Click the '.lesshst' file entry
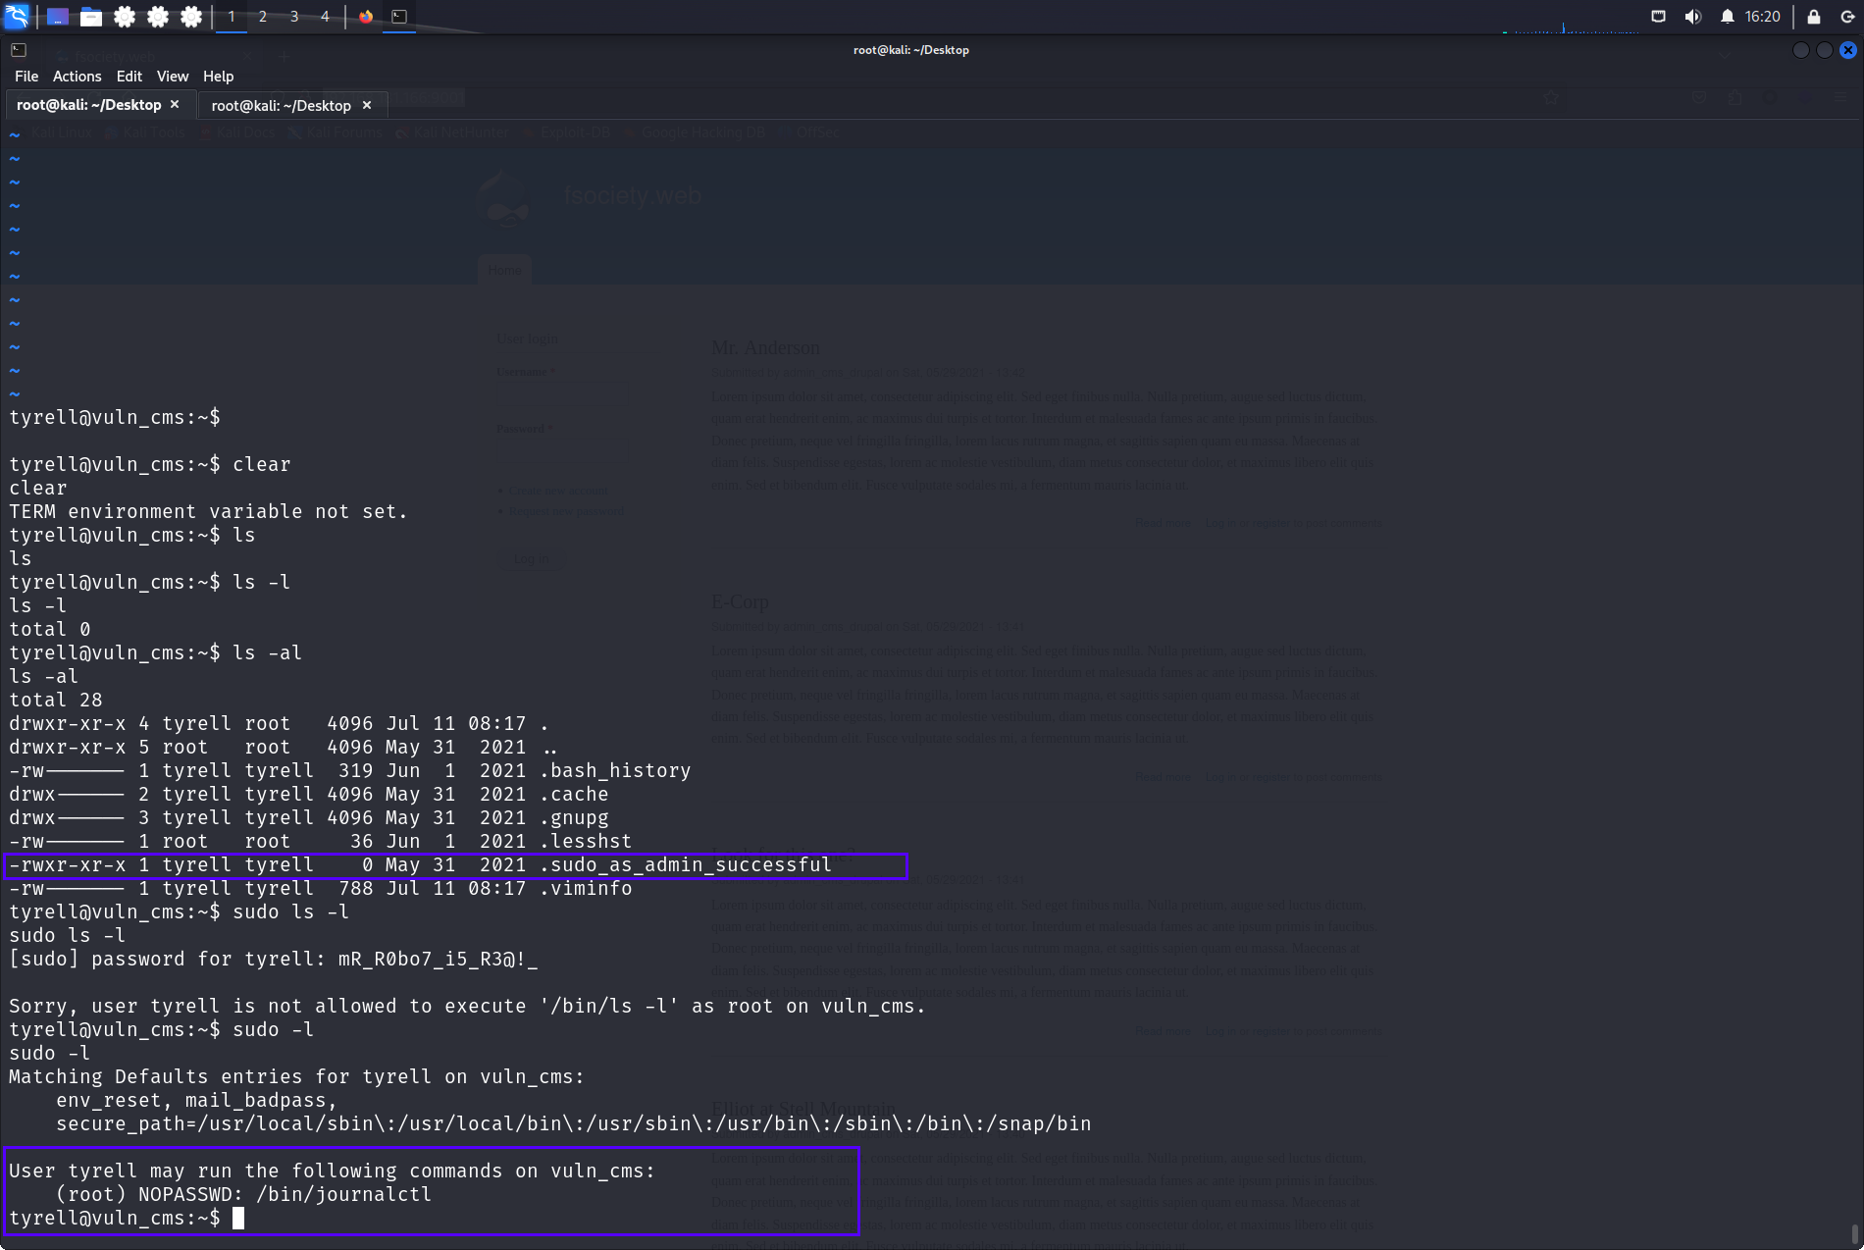 pyautogui.click(x=586, y=842)
